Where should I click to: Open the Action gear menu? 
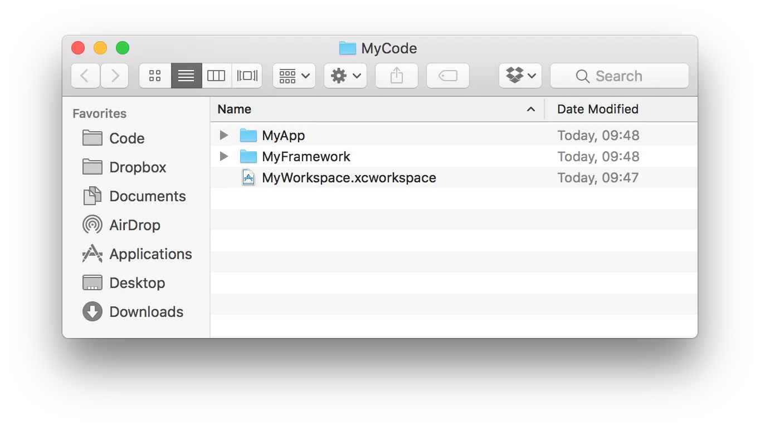[x=345, y=76]
